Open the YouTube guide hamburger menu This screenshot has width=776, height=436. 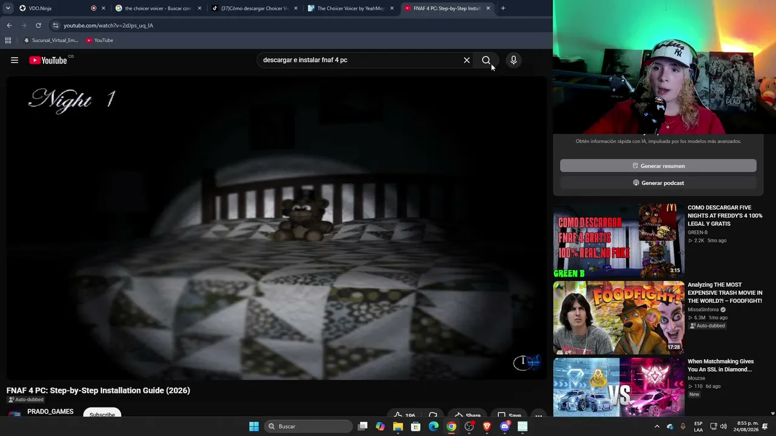15,60
